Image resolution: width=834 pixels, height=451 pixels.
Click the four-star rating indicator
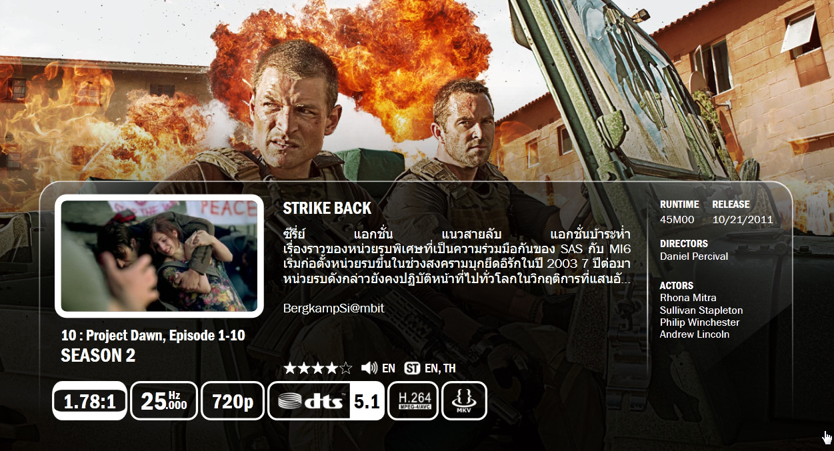[x=318, y=368]
